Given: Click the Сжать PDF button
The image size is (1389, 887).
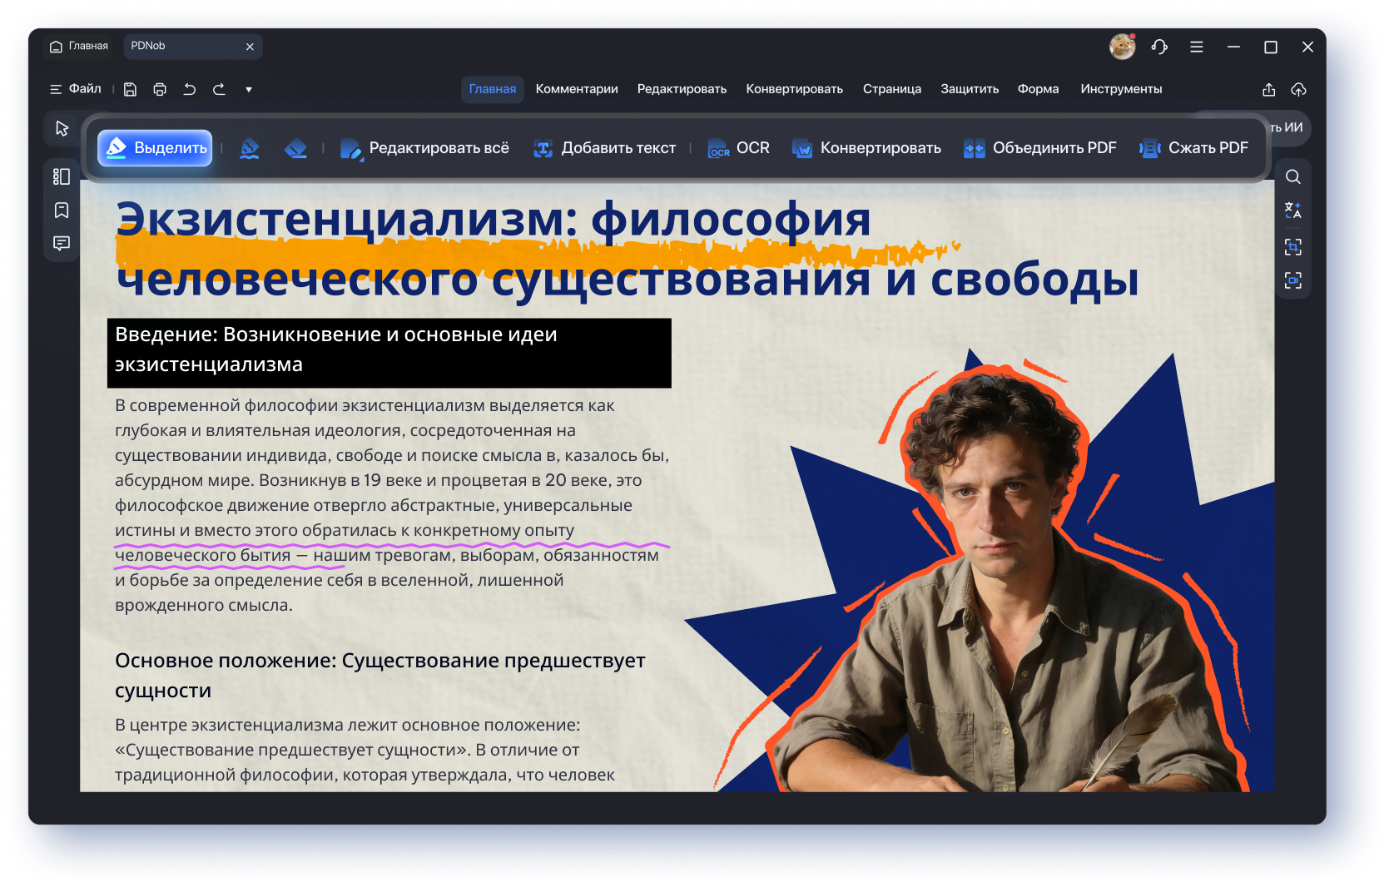Looking at the screenshot, I should coord(1194,148).
